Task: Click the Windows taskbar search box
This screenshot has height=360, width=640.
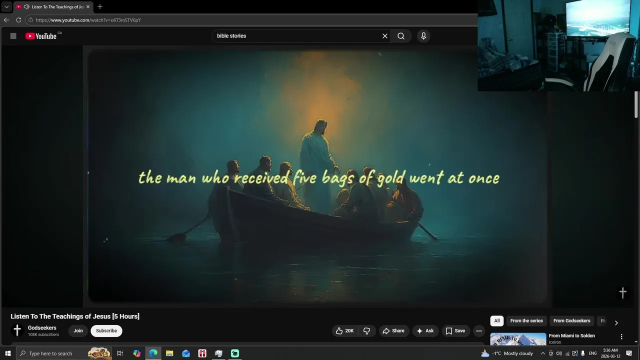Action: click(x=64, y=353)
